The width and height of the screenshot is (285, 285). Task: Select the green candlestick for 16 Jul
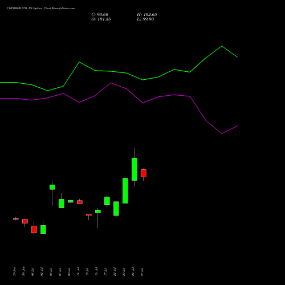tap(98, 211)
